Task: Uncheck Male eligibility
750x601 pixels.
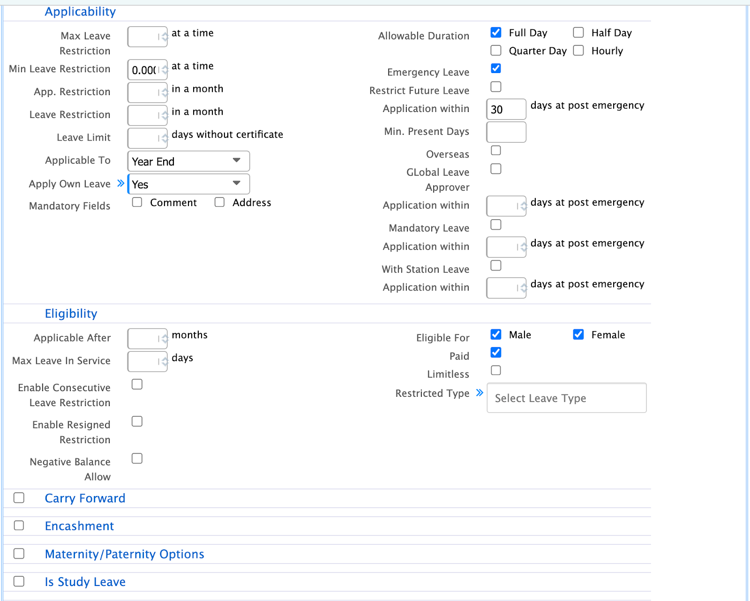Action: click(495, 334)
